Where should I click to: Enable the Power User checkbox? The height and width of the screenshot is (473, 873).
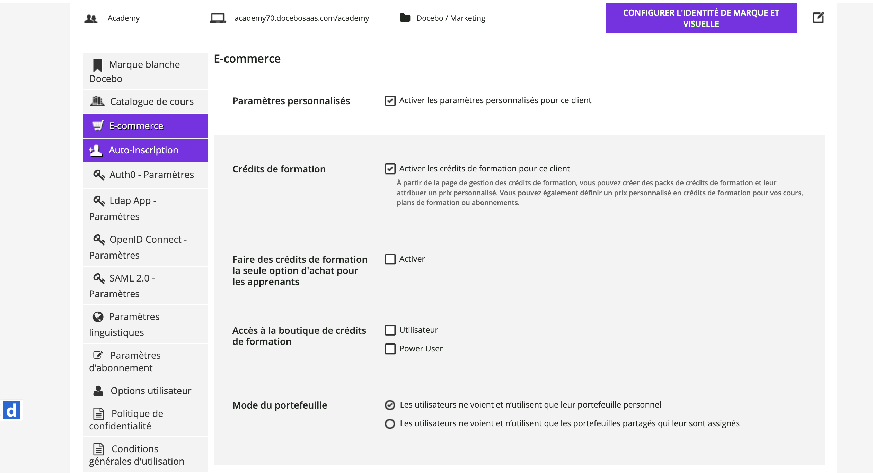tap(390, 349)
